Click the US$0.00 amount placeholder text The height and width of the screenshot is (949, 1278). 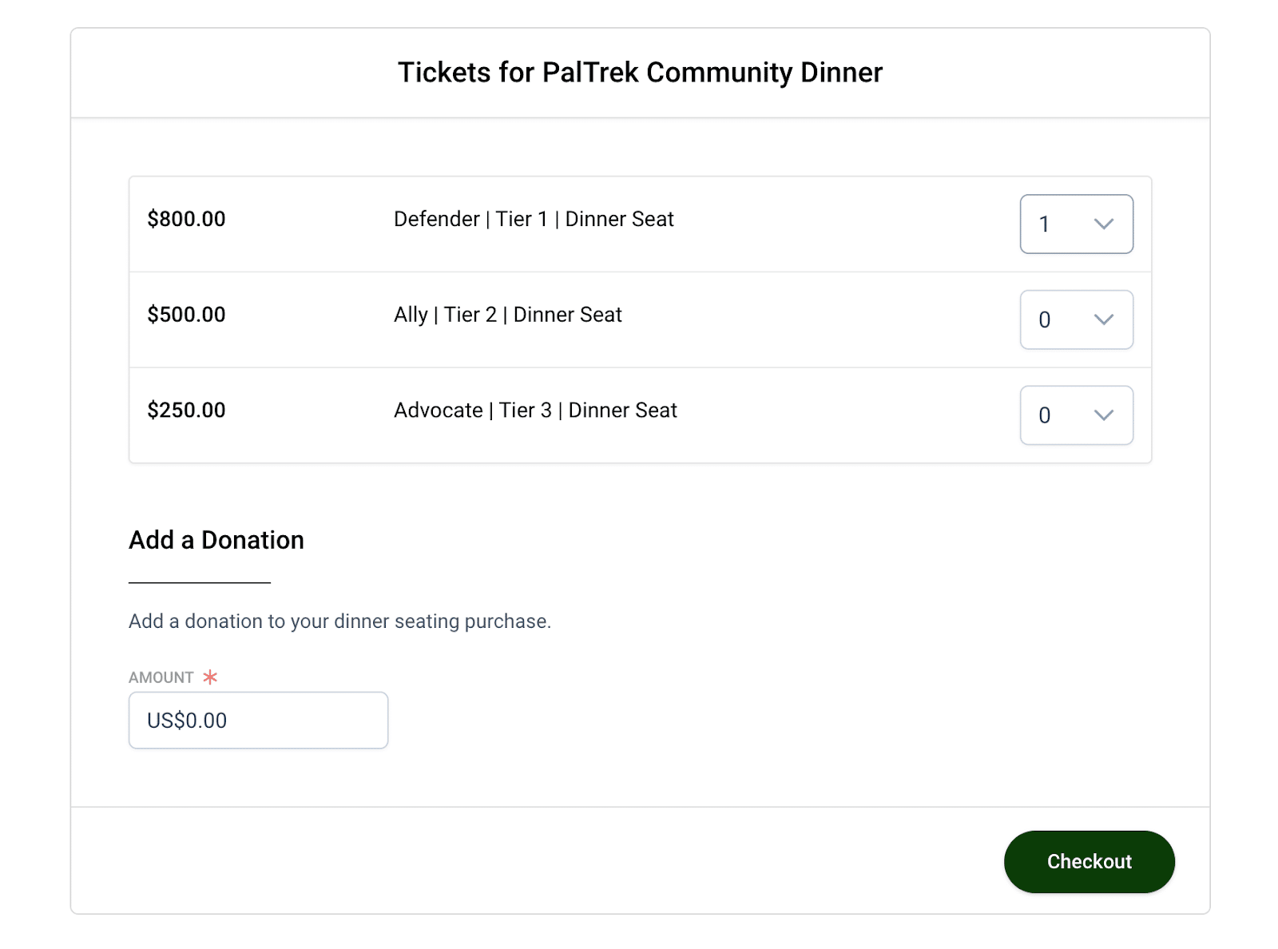coord(186,720)
